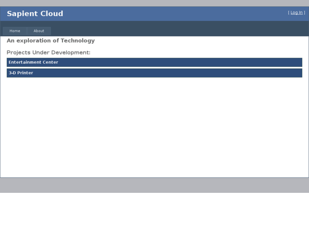Image resolution: width=309 pixels, height=232 pixels.
Task: Click the 'Projects Under Development:' heading
Action: coord(48,53)
